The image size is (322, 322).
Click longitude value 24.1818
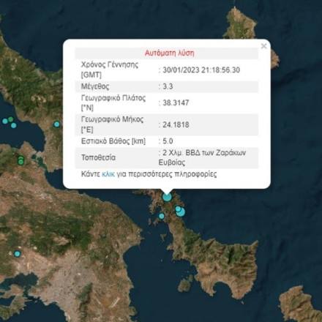(176, 124)
